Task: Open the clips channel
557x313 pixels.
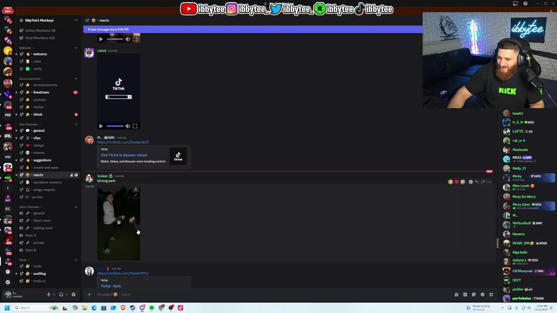Action: tap(48, 138)
